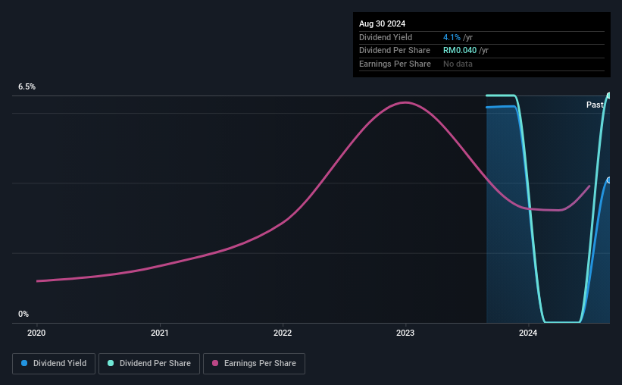Click the blue Dividend Yield legend dot

tap(24, 363)
